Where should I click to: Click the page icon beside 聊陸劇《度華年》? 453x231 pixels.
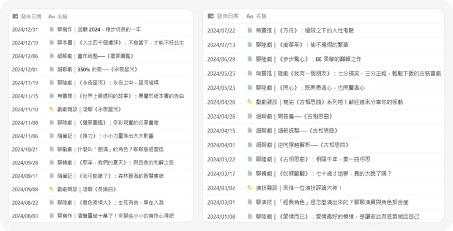point(250,45)
